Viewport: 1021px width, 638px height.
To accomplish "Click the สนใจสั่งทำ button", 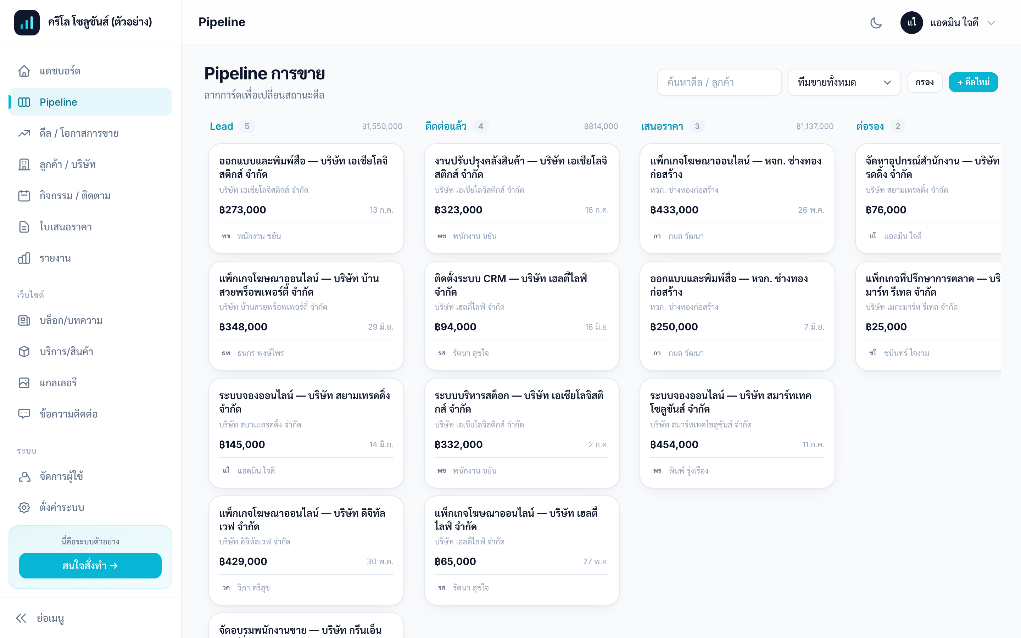I will [90, 565].
